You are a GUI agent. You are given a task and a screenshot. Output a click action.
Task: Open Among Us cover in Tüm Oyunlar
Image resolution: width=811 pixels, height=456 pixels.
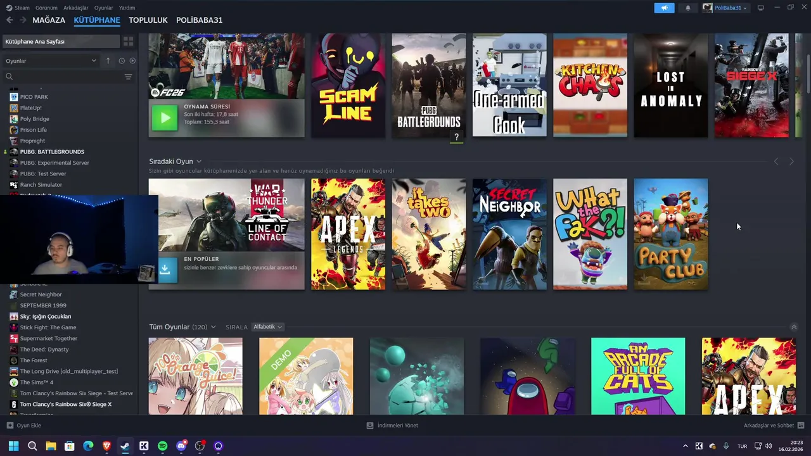pos(528,376)
